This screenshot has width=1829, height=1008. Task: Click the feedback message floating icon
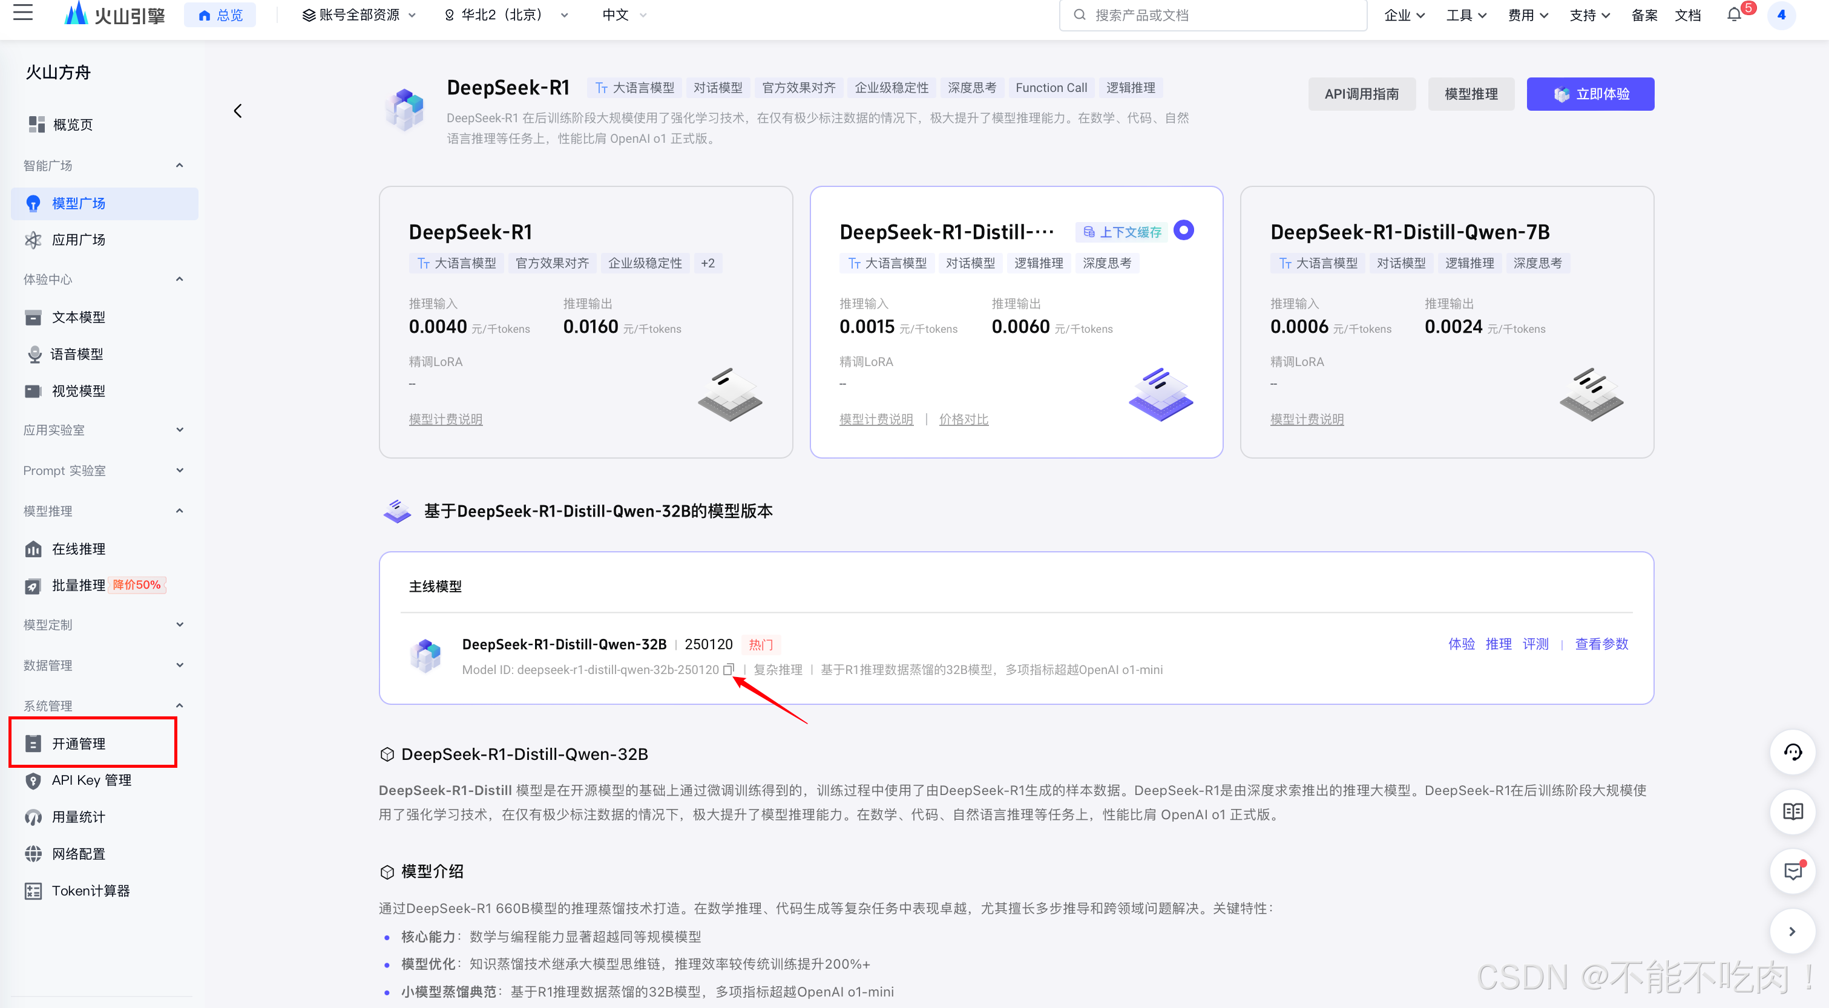(1792, 871)
